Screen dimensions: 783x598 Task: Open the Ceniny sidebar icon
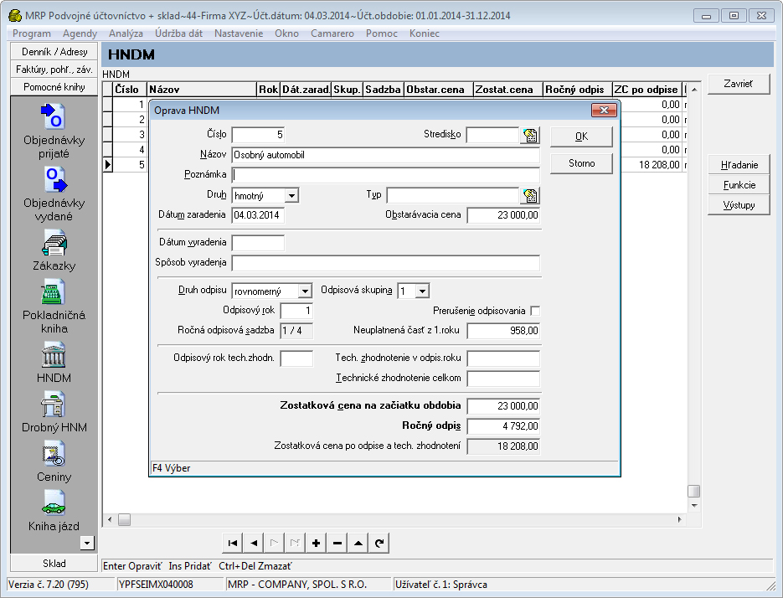[54, 454]
